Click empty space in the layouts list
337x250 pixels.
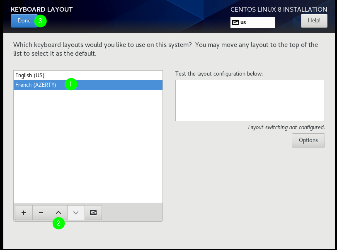click(88, 145)
